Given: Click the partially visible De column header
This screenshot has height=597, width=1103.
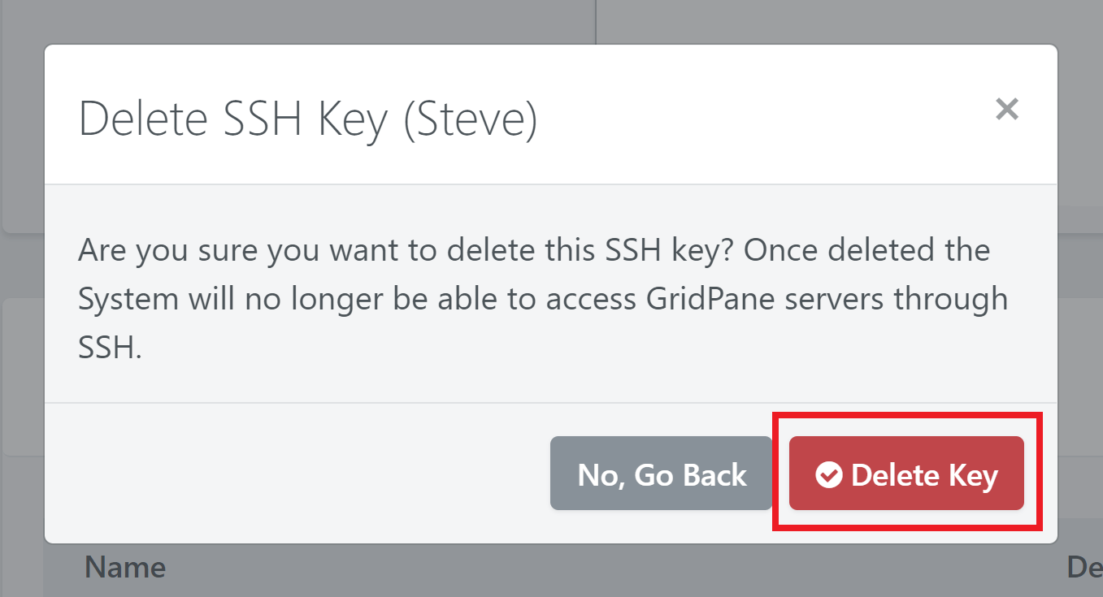Looking at the screenshot, I should (x=1084, y=567).
